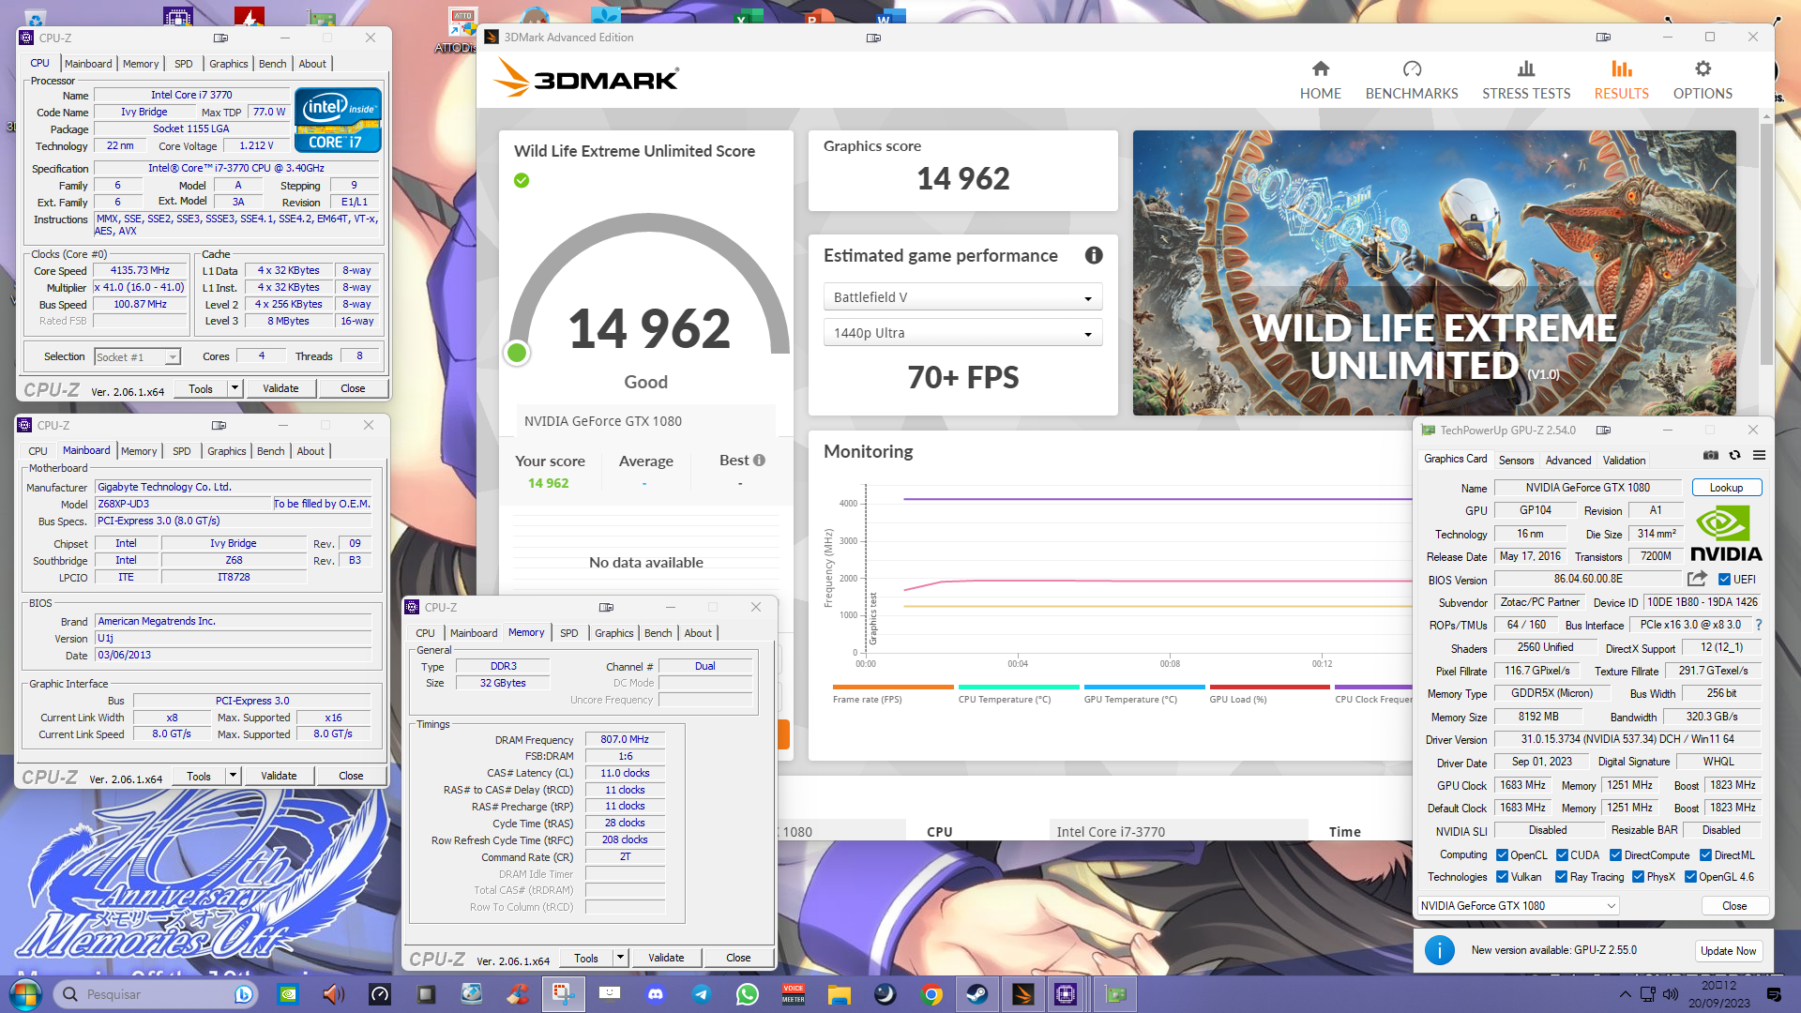Screen dimensions: 1801x1013
Task: Toggle the DirectCompute checkbox
Action: pyautogui.click(x=1615, y=855)
